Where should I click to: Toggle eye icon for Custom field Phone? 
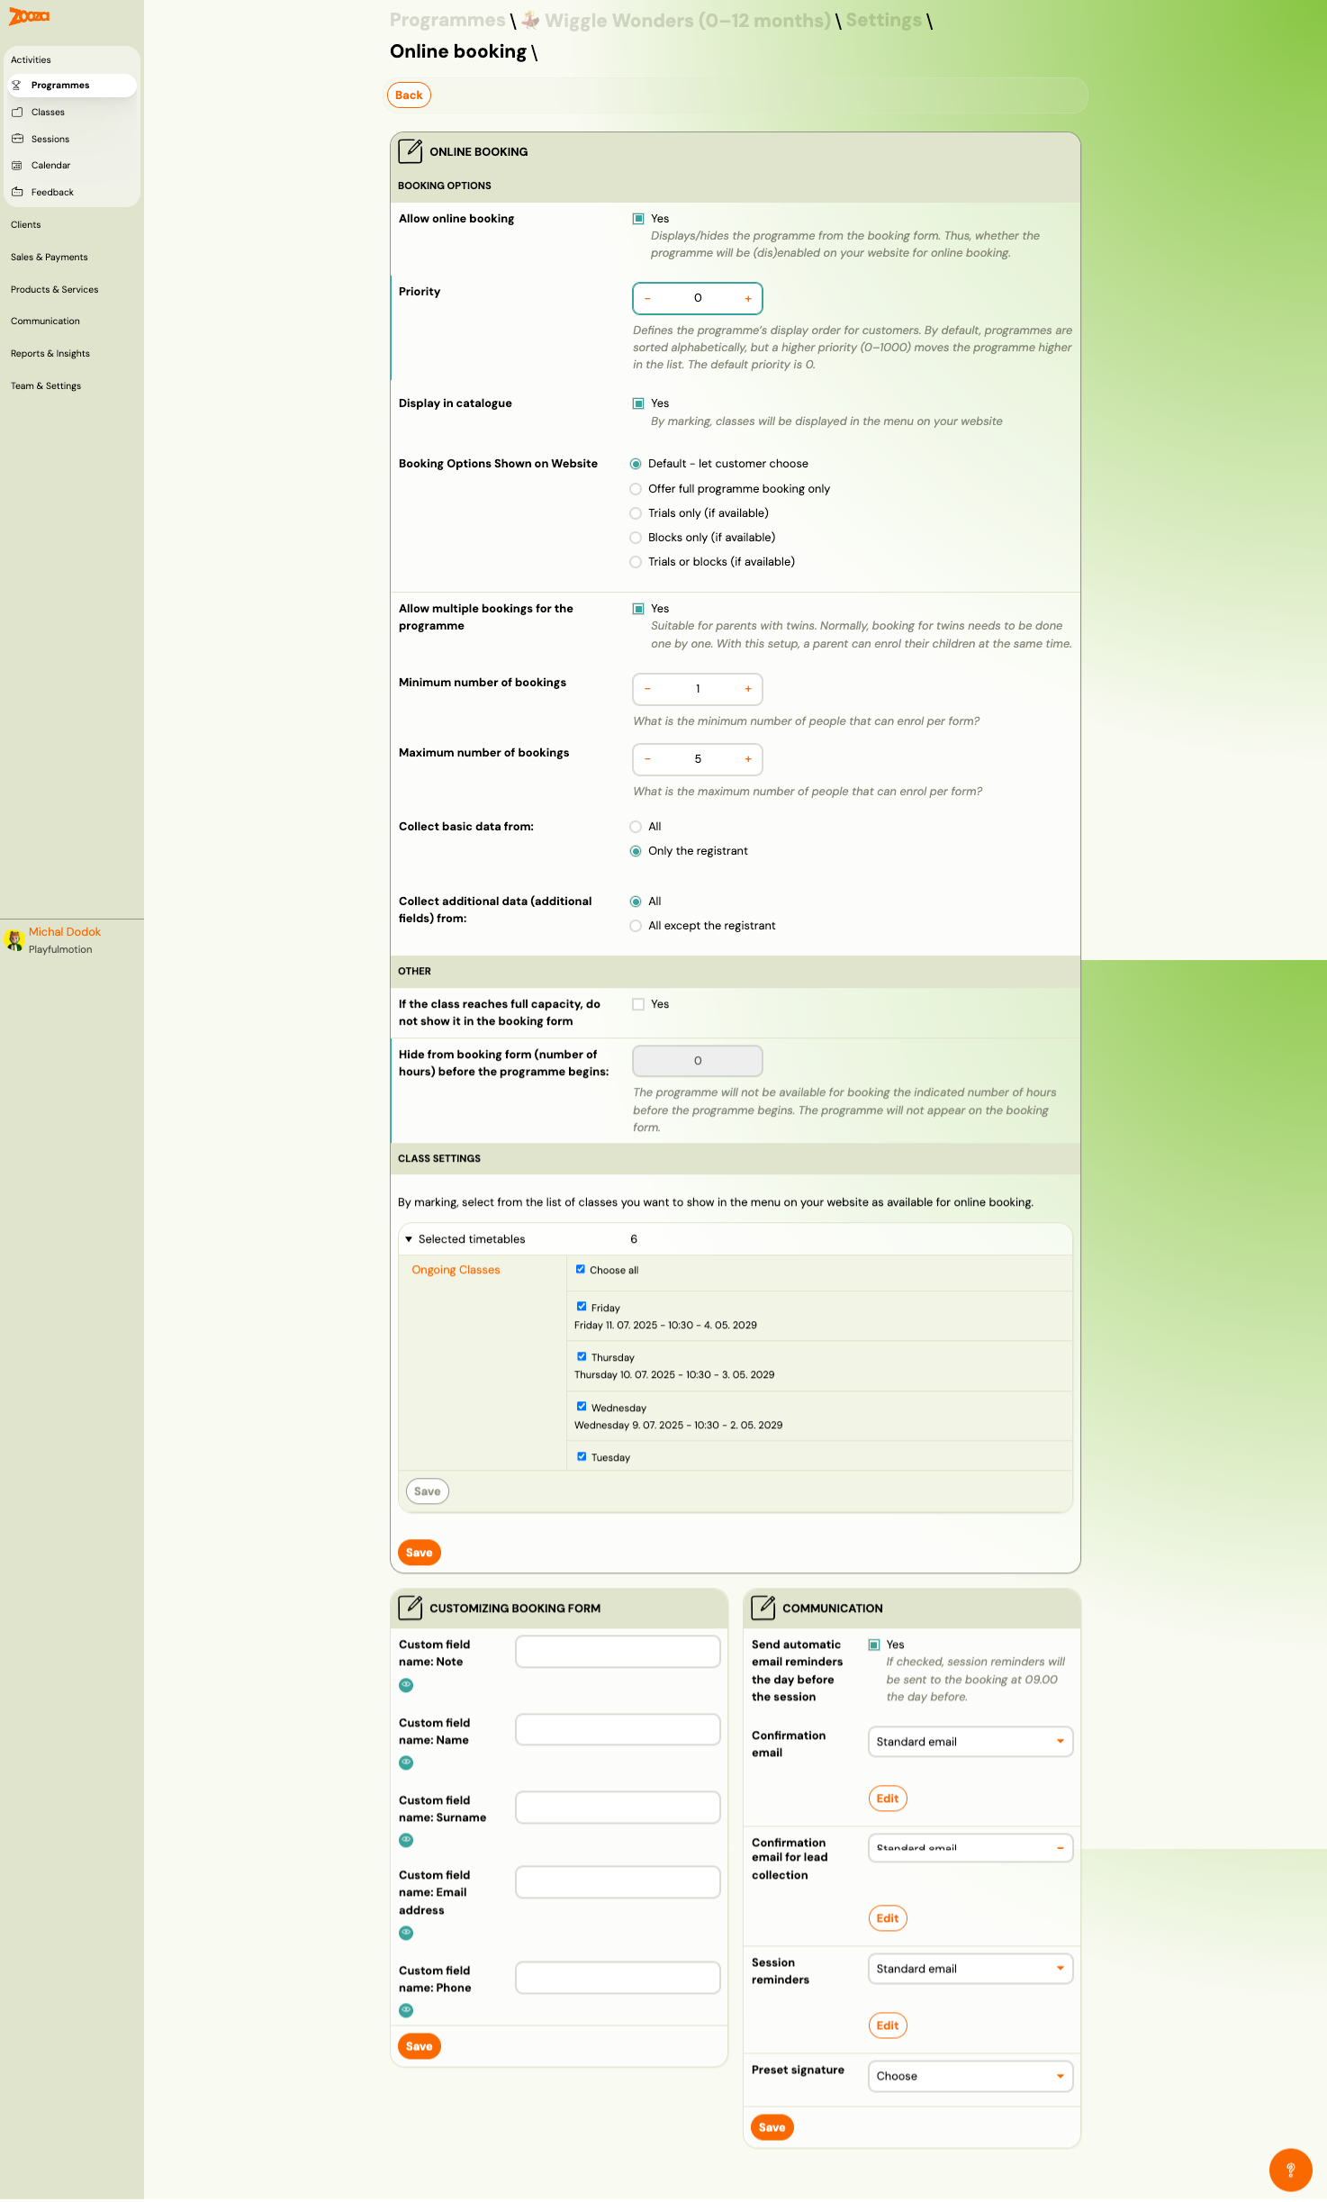click(x=406, y=2009)
